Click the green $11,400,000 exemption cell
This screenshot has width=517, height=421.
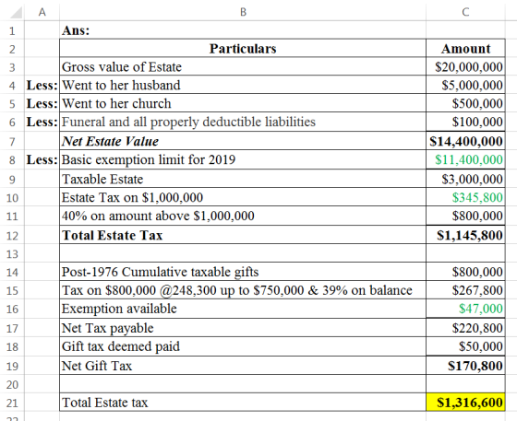465,160
